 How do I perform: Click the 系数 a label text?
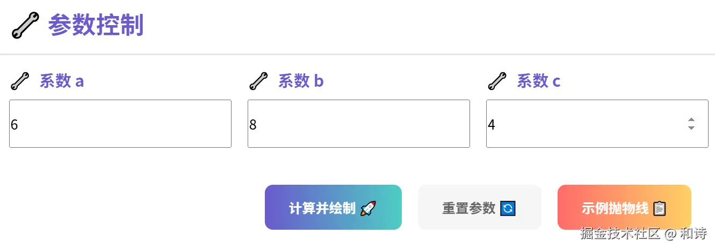62,81
